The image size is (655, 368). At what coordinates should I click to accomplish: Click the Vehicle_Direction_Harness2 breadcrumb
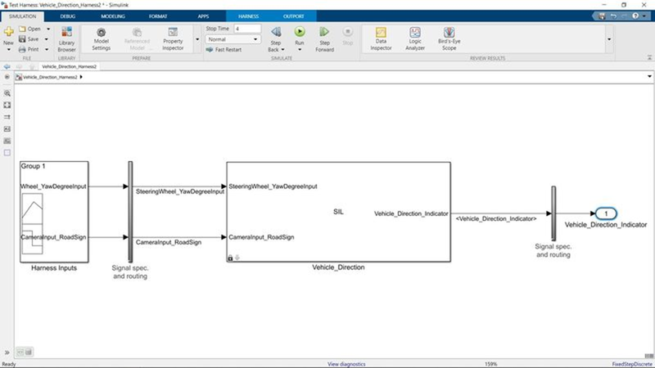pyautogui.click(x=50, y=77)
